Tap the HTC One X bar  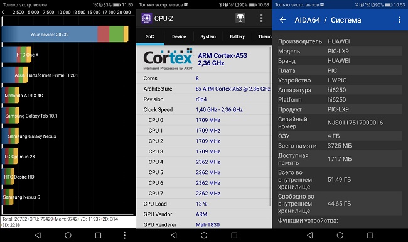pos(17,55)
